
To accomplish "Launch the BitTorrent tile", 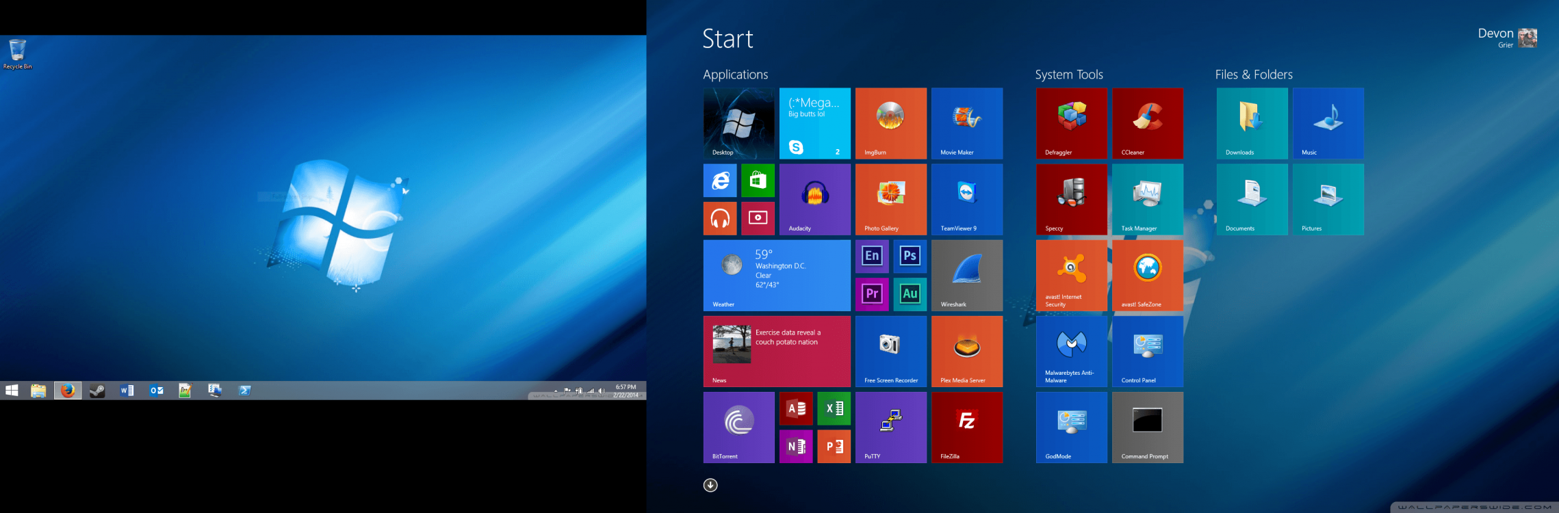I will tap(739, 428).
